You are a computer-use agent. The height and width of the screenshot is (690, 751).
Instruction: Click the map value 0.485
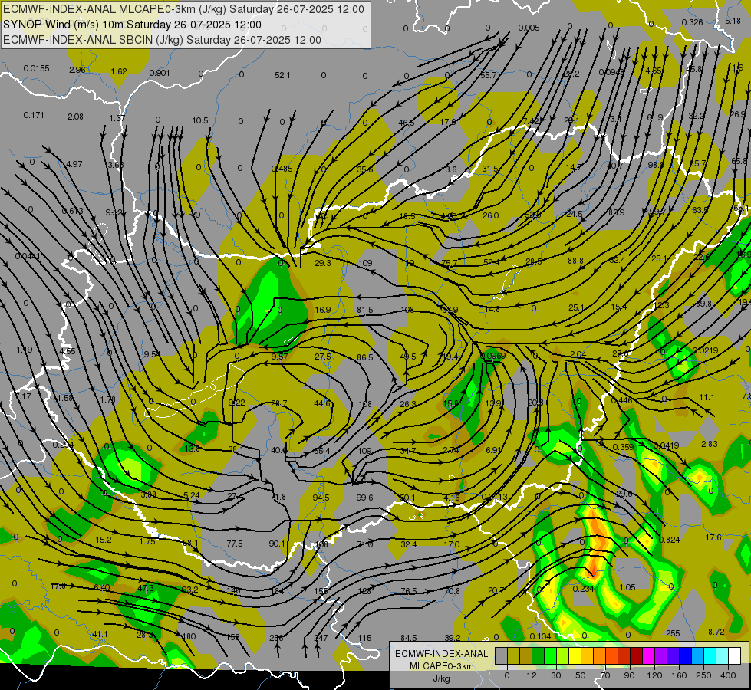pyautogui.click(x=282, y=169)
